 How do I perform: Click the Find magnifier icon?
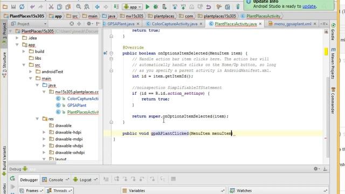pyautogui.click(x=78, y=7)
